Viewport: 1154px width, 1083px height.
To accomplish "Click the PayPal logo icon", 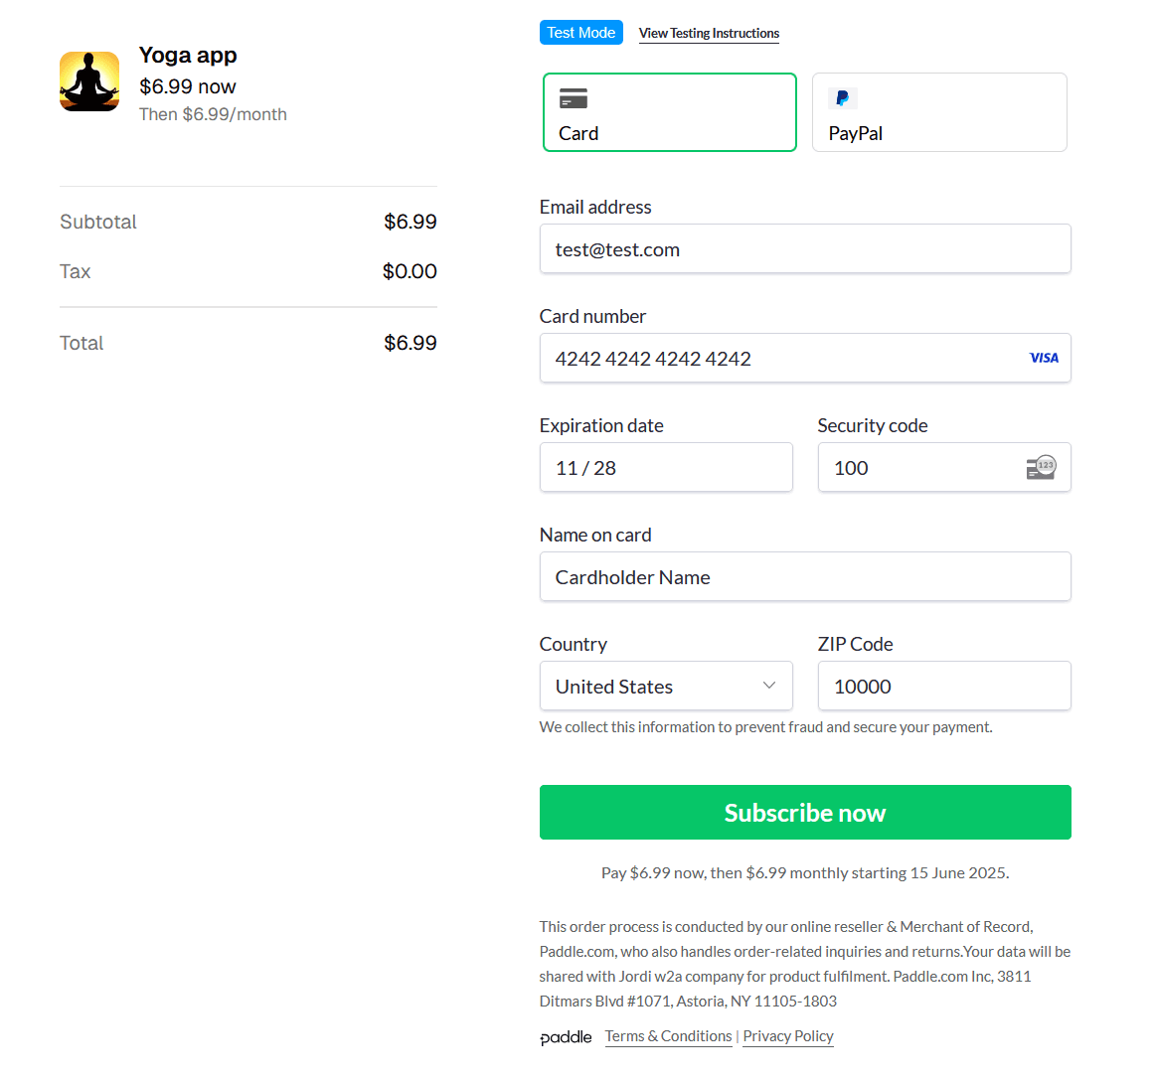I will point(842,98).
